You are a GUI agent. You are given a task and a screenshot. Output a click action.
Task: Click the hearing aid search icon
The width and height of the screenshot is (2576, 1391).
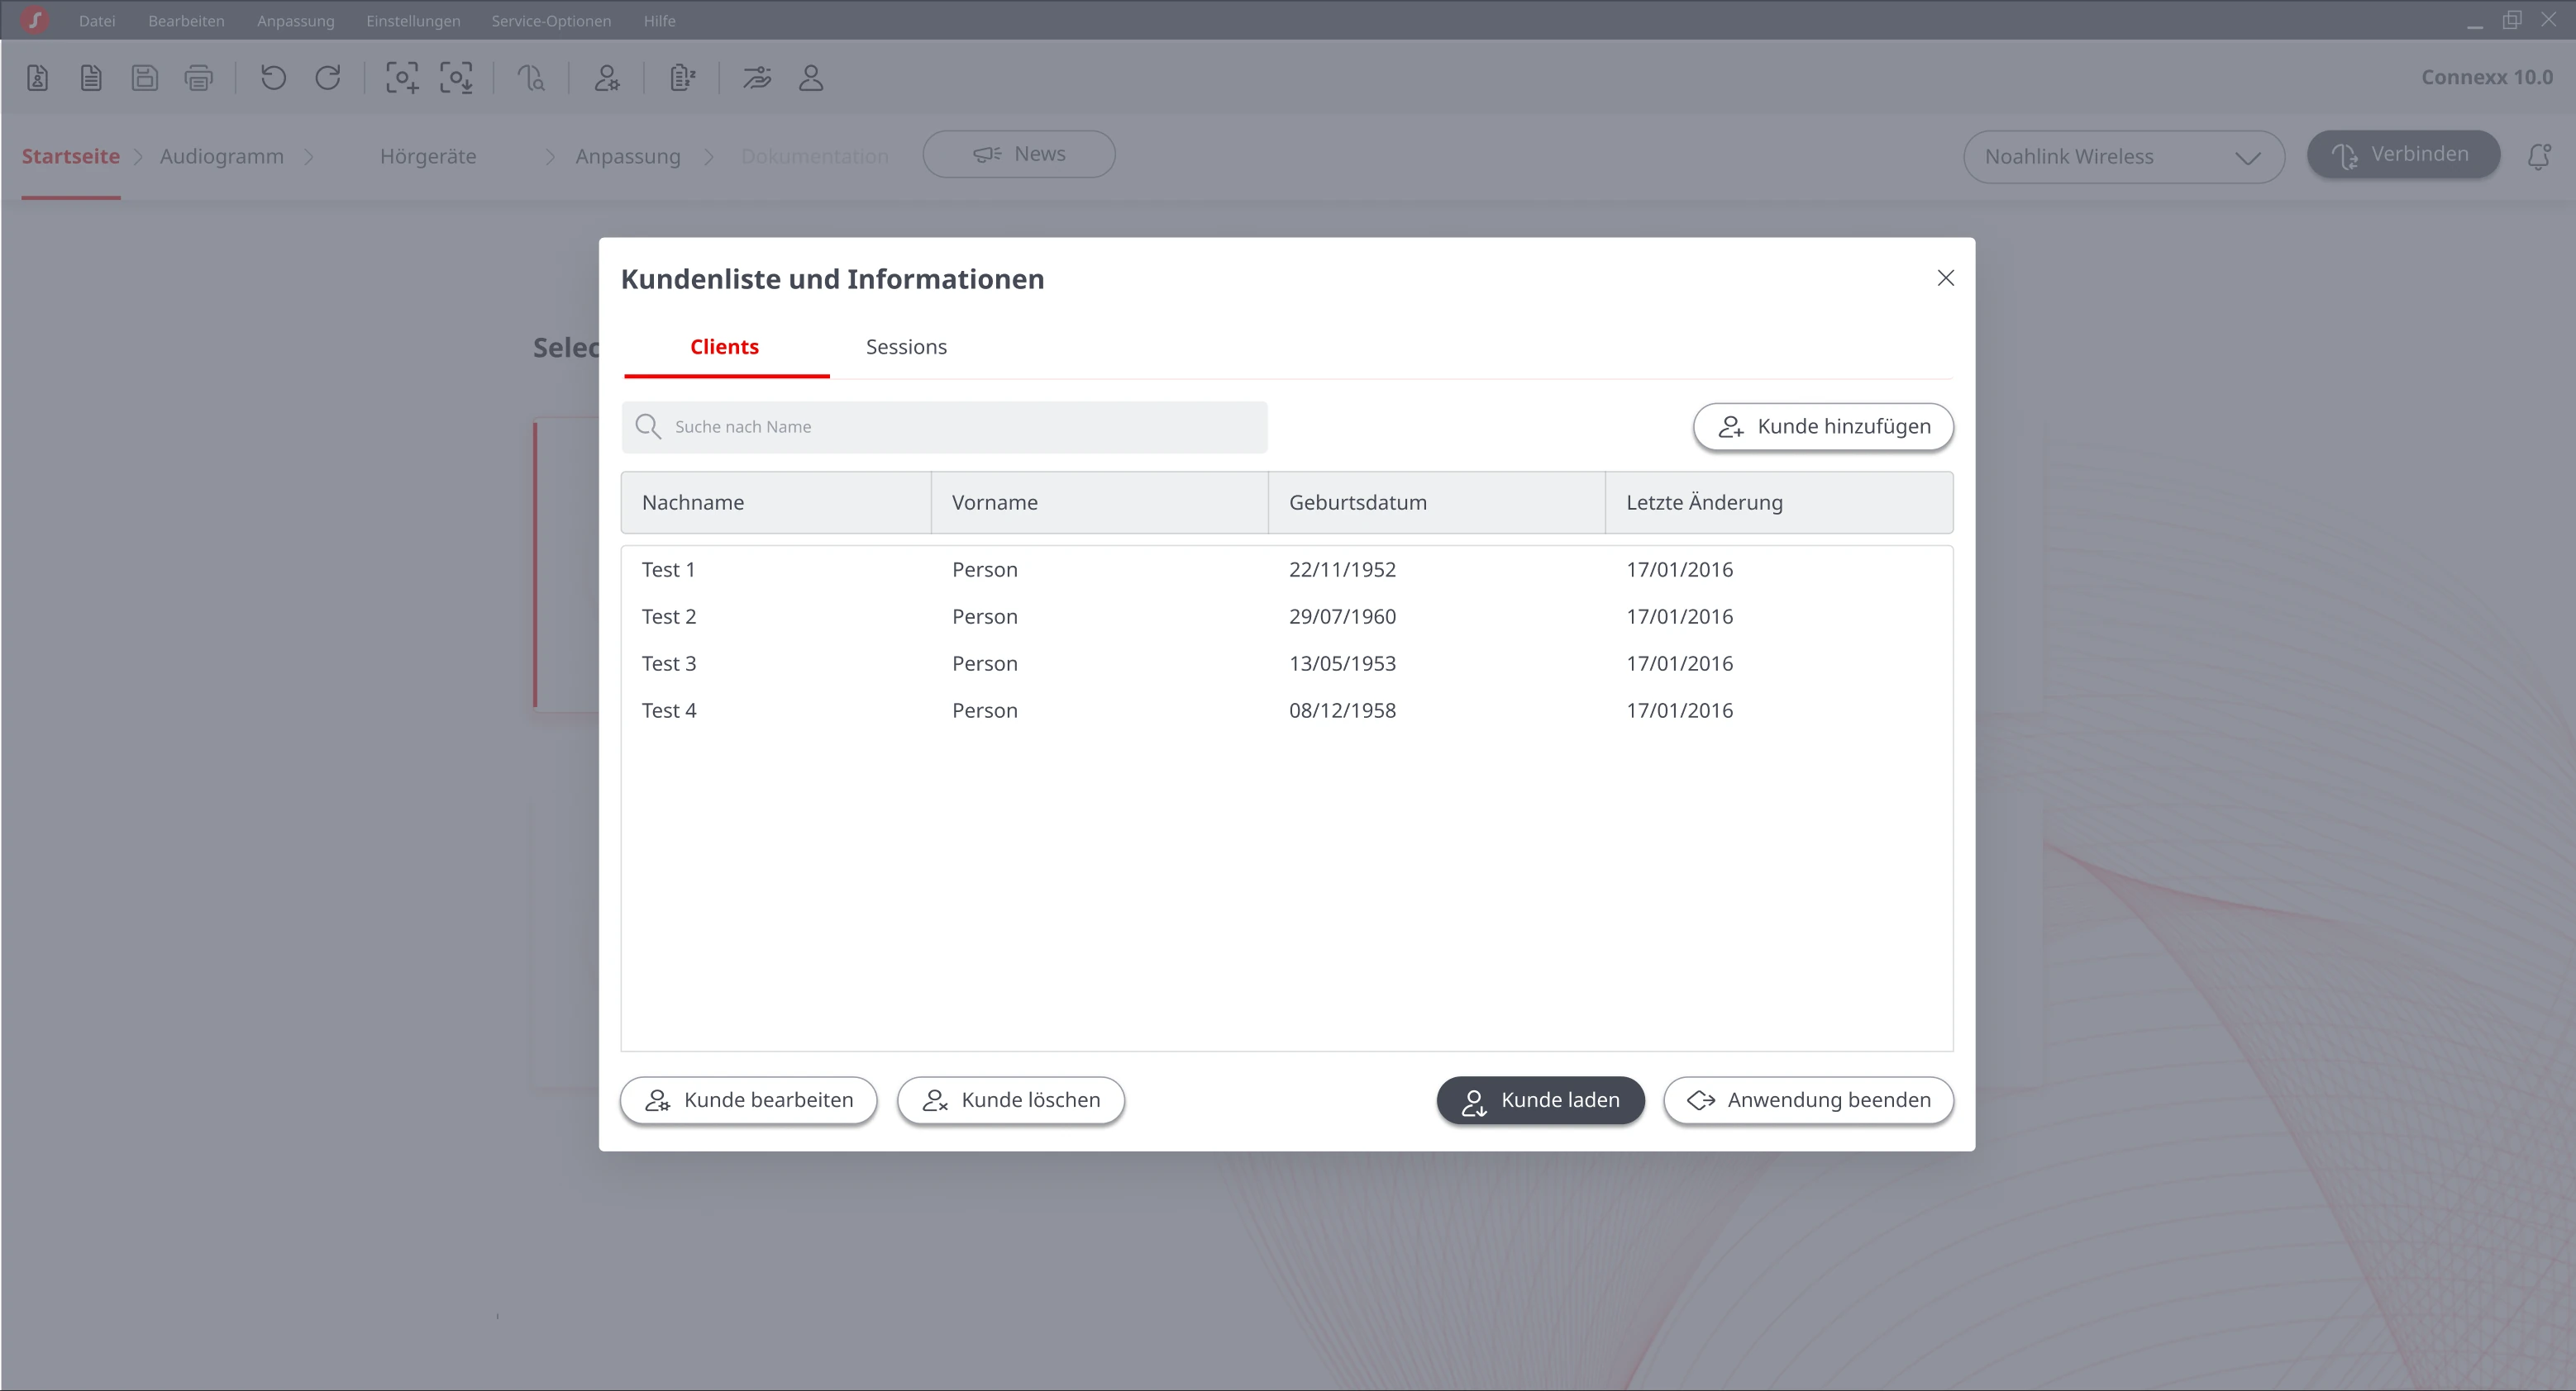point(531,78)
